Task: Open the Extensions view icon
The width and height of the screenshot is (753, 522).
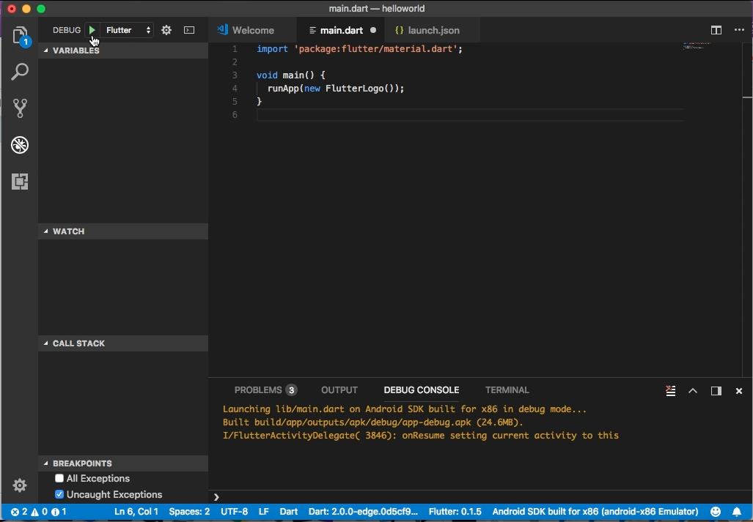Action: click(x=20, y=181)
